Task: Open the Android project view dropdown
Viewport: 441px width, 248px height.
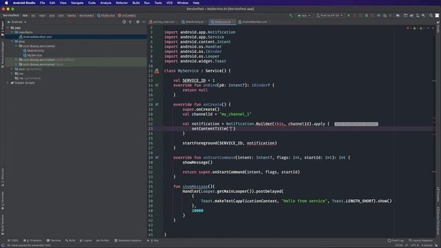Action: click(x=17, y=22)
